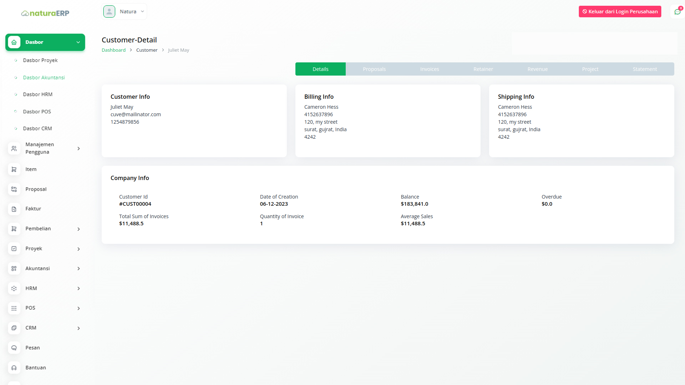Switch to the Statement tab
Viewport: 685px width, 385px height.
tap(645, 69)
